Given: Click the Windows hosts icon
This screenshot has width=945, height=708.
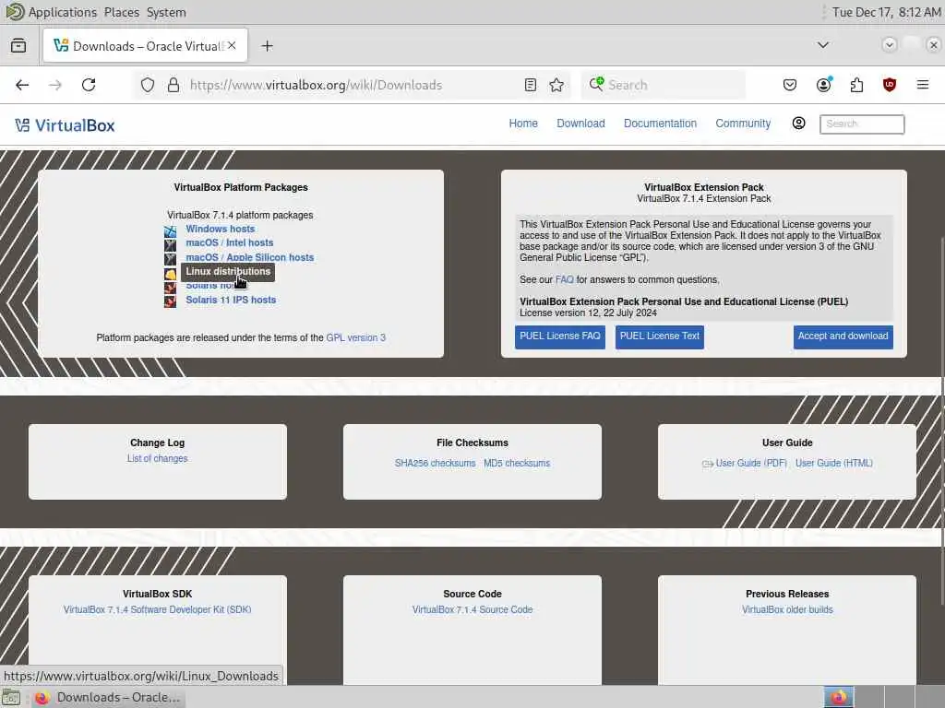Looking at the screenshot, I should (171, 231).
